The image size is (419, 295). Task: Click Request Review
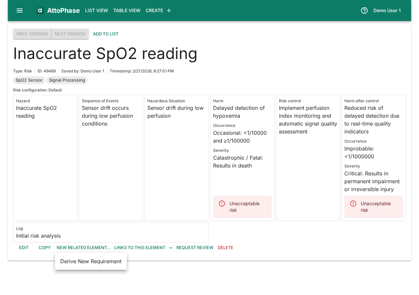(195, 248)
